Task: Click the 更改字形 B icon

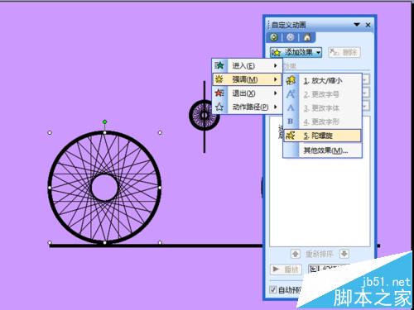Action: (291, 122)
